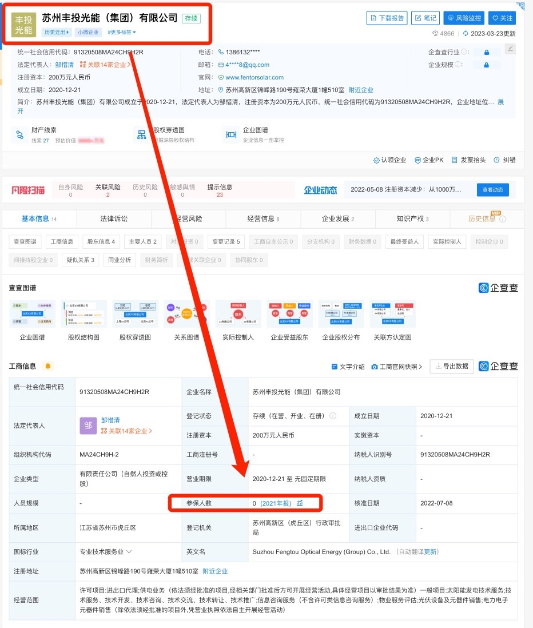Select 提示信息 23 in risk scan
Viewport: 533px width, 628px height.
tap(220, 190)
